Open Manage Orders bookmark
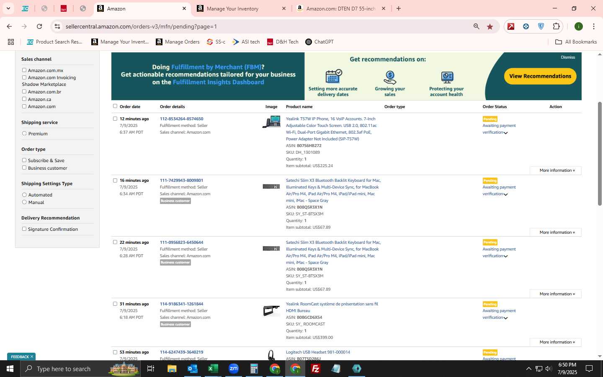Screen dimensions: 603x377 click(x=178, y=42)
